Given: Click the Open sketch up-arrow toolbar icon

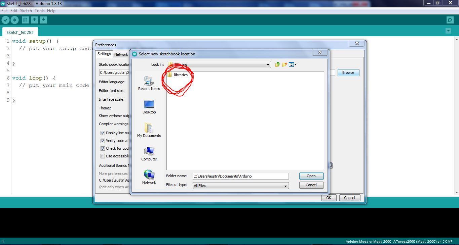Looking at the screenshot, I should 34,20.
